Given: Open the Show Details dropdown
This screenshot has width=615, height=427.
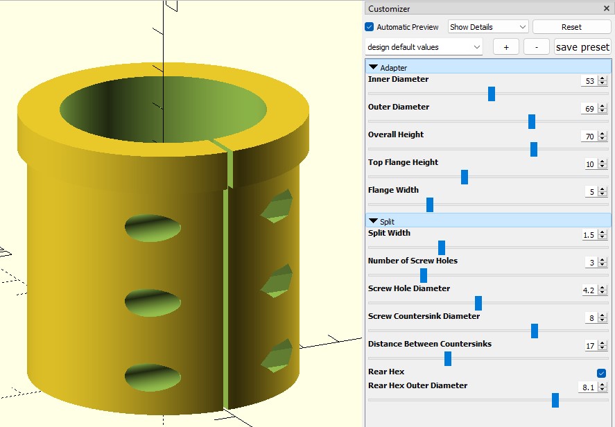Looking at the screenshot, I should (487, 26).
